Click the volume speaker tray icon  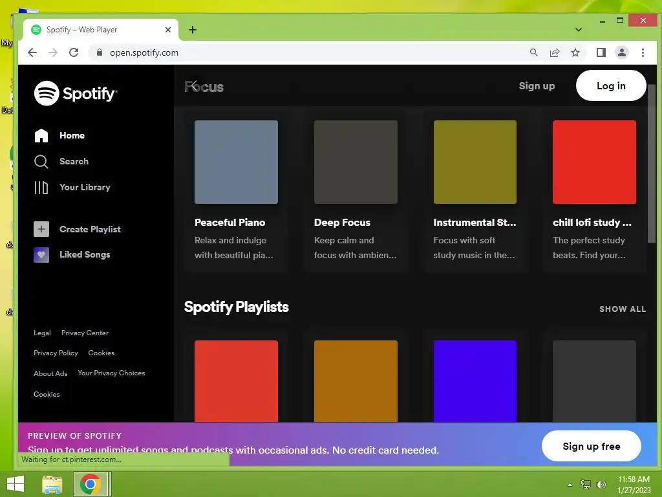click(601, 484)
